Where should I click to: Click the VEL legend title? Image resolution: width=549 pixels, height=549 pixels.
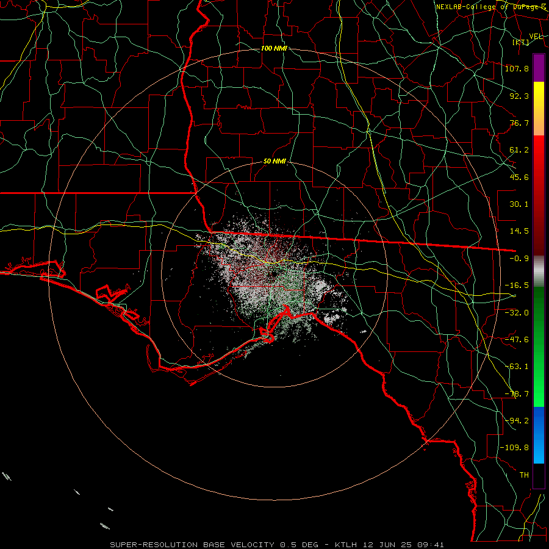pos(536,37)
